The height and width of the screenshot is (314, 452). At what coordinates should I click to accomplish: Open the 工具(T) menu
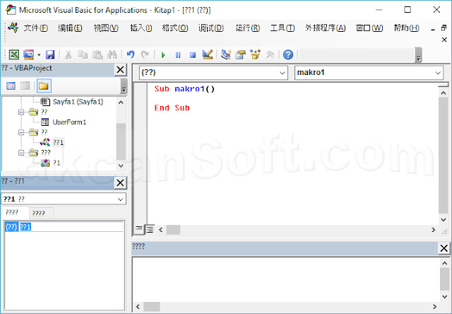pos(282,28)
